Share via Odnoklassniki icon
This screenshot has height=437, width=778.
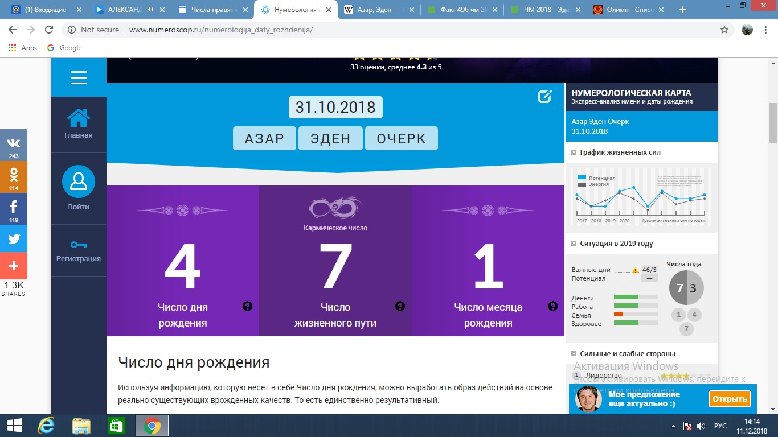click(14, 177)
